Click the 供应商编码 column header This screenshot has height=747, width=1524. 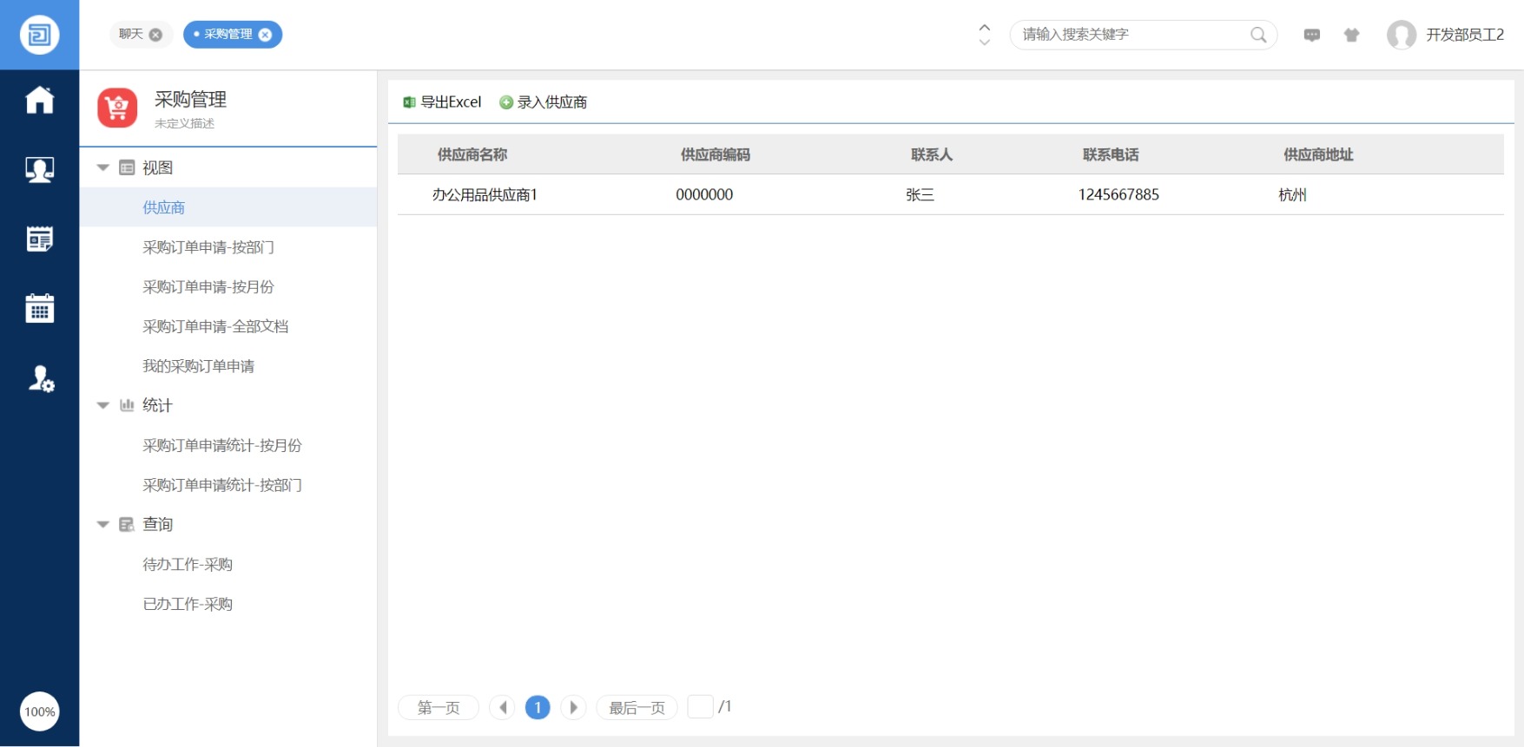point(716,154)
